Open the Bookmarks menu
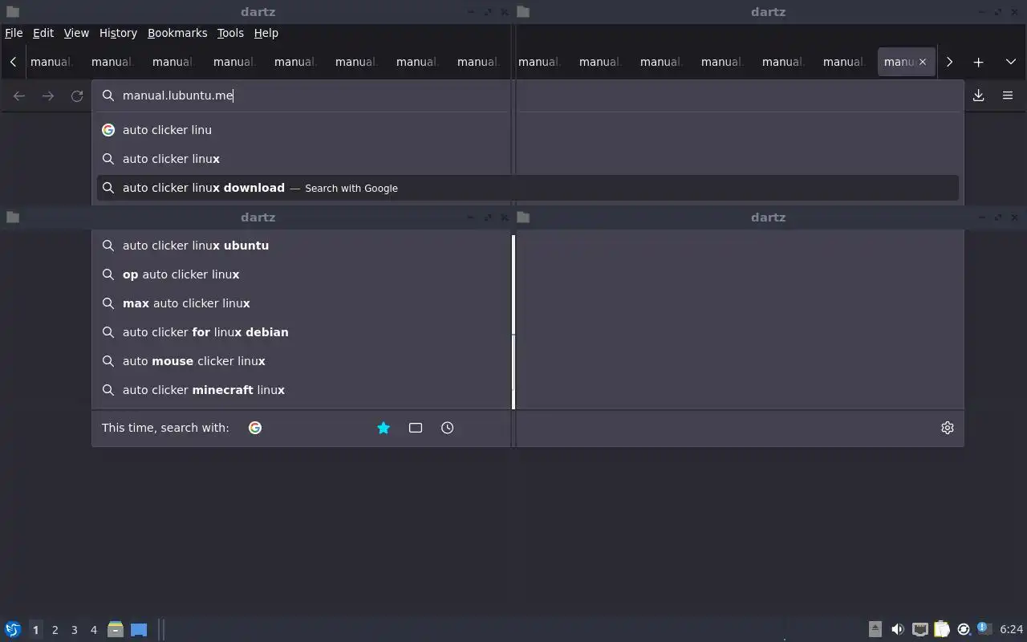Image resolution: width=1027 pixels, height=642 pixels. (x=177, y=33)
